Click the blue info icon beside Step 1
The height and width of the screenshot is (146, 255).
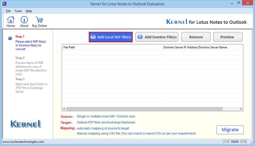click(x=10, y=38)
